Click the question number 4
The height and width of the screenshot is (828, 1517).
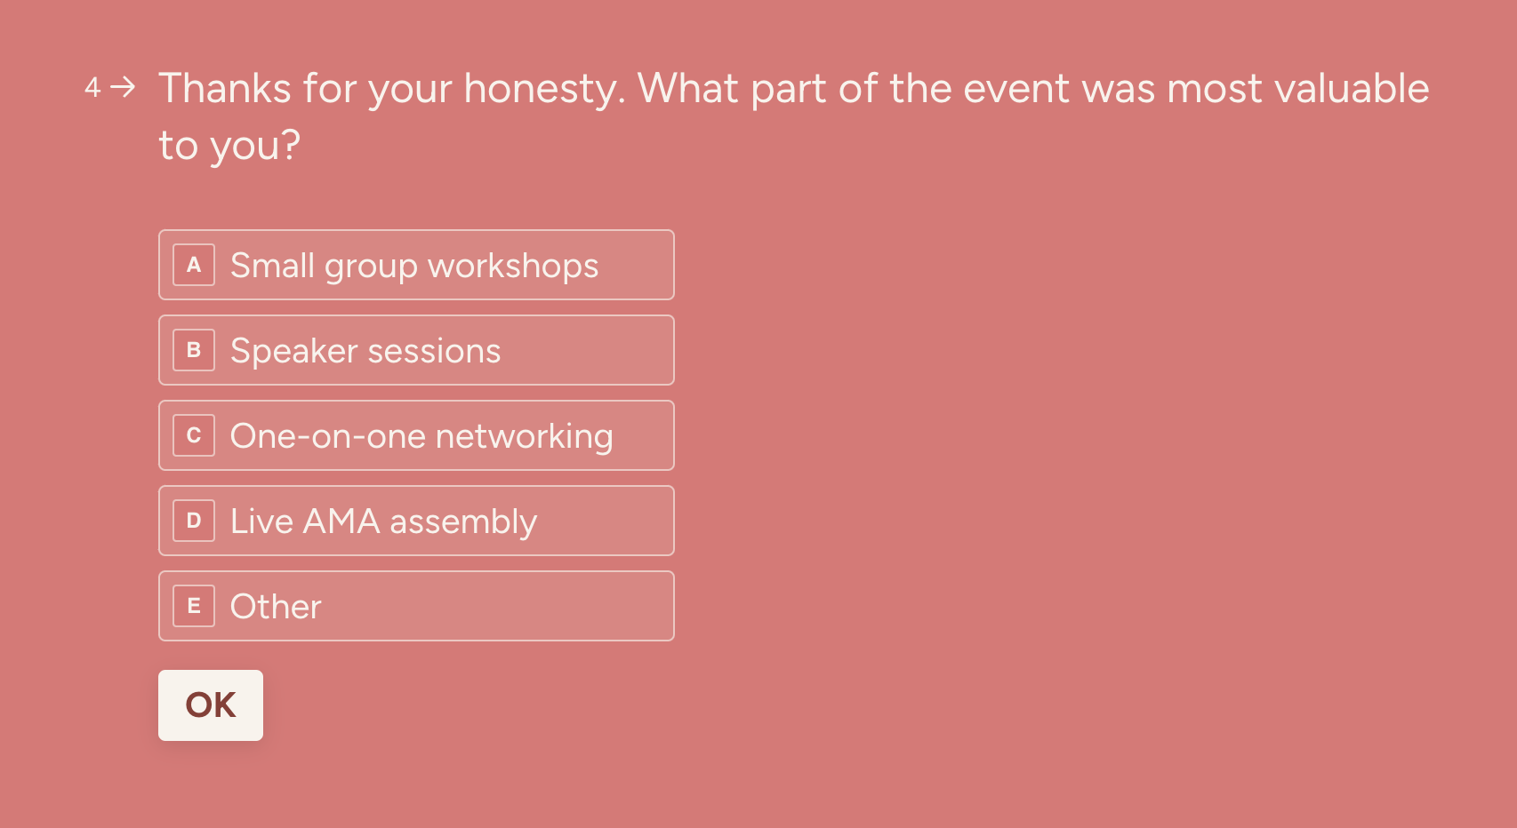pyautogui.click(x=92, y=88)
